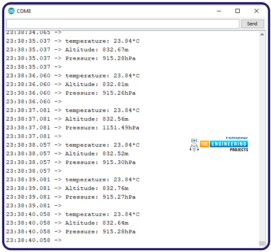This screenshot has height=252, width=271.
Task: Minimize the COM8 serial monitor window
Action: (218, 11)
